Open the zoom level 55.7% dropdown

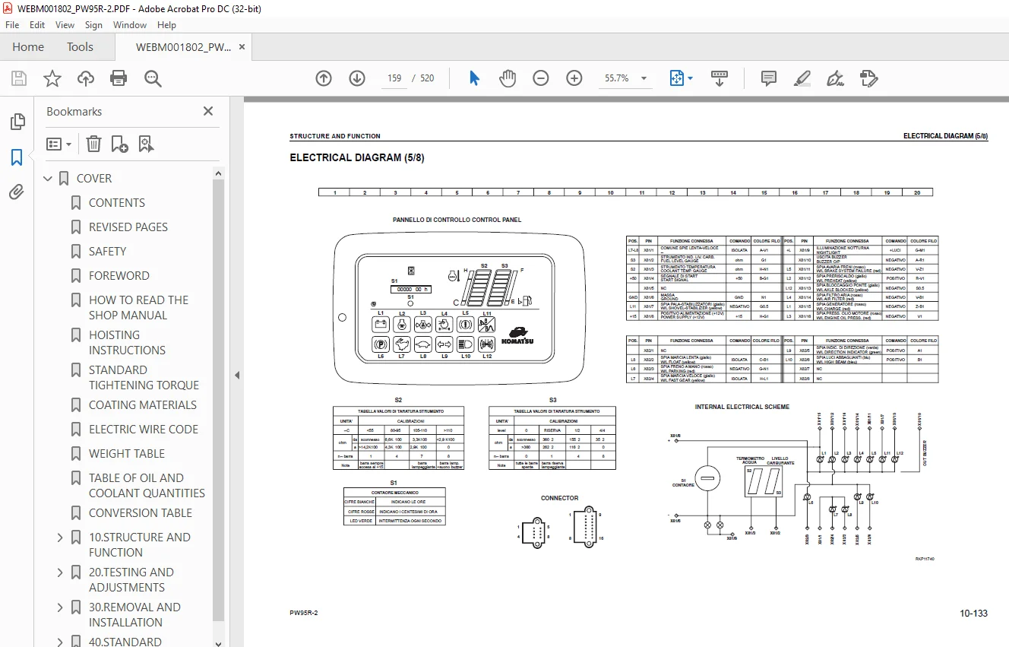644,78
